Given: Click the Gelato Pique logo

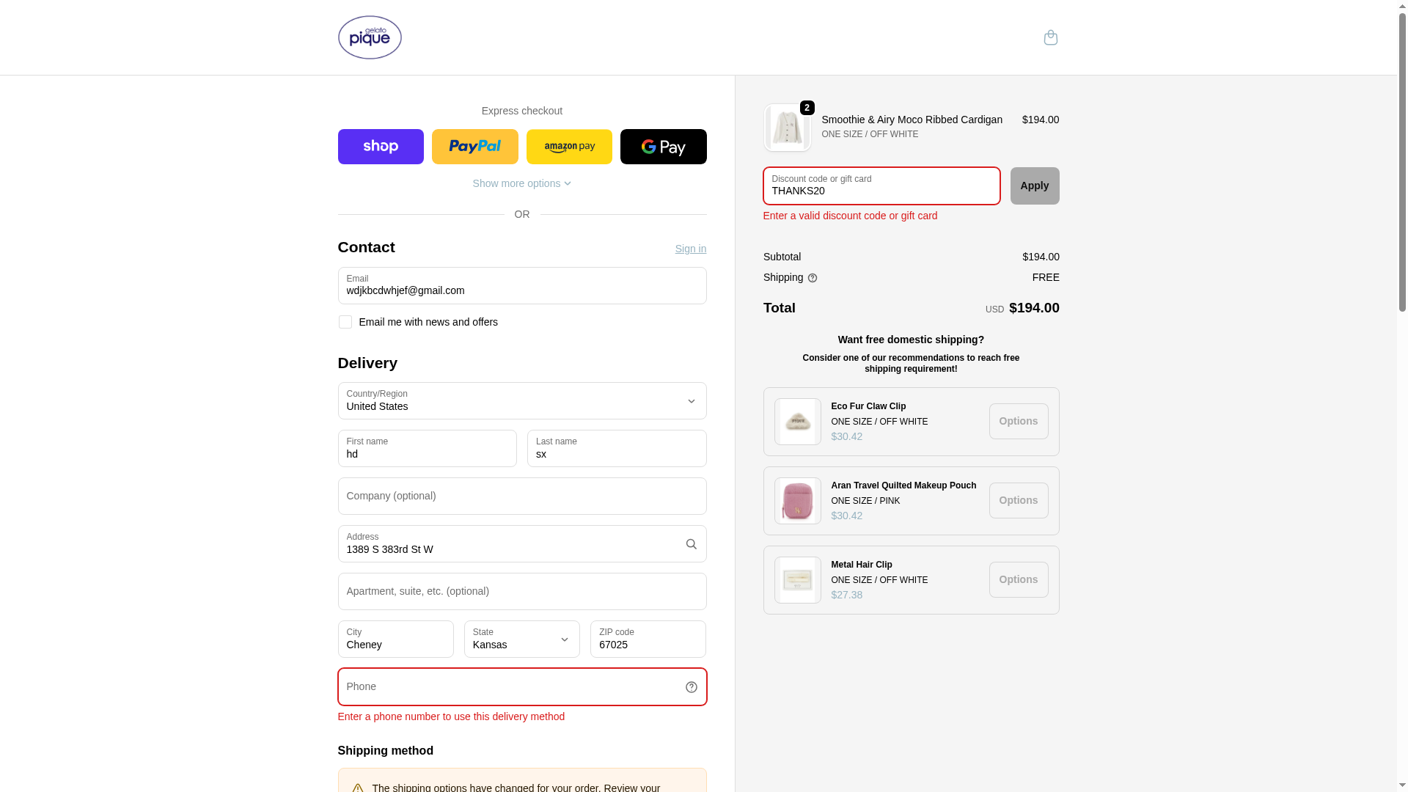Looking at the screenshot, I should (370, 37).
